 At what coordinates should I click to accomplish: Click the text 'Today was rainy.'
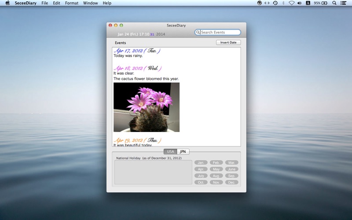pyautogui.click(x=128, y=56)
